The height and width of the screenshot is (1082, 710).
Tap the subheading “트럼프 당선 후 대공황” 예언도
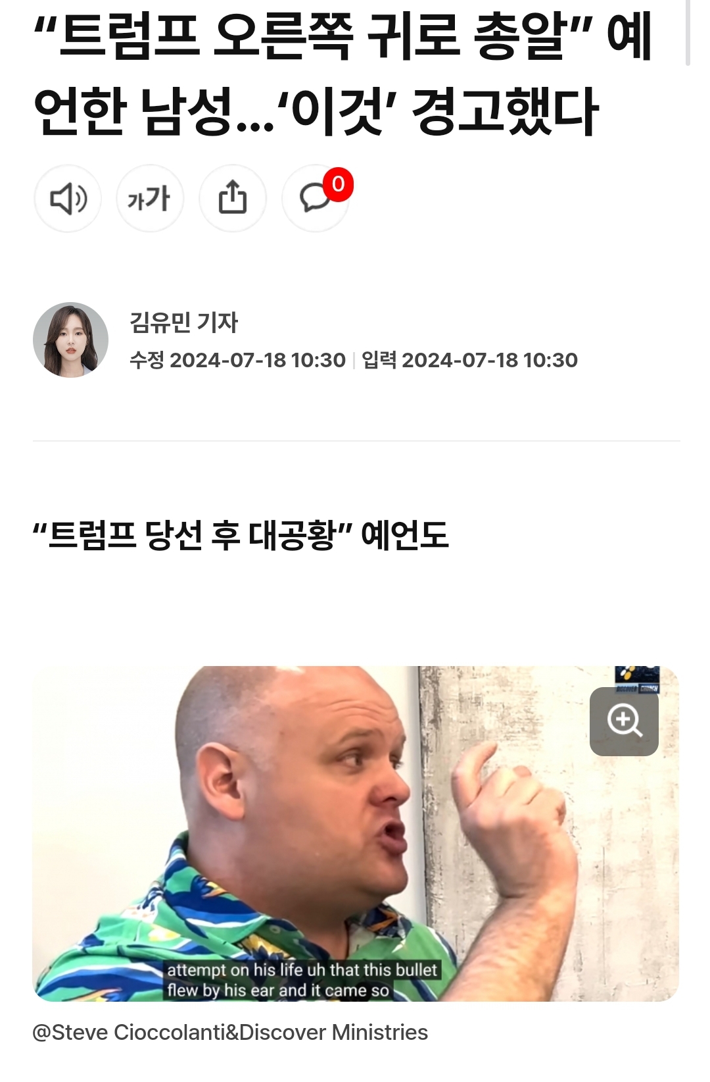coord(241,535)
